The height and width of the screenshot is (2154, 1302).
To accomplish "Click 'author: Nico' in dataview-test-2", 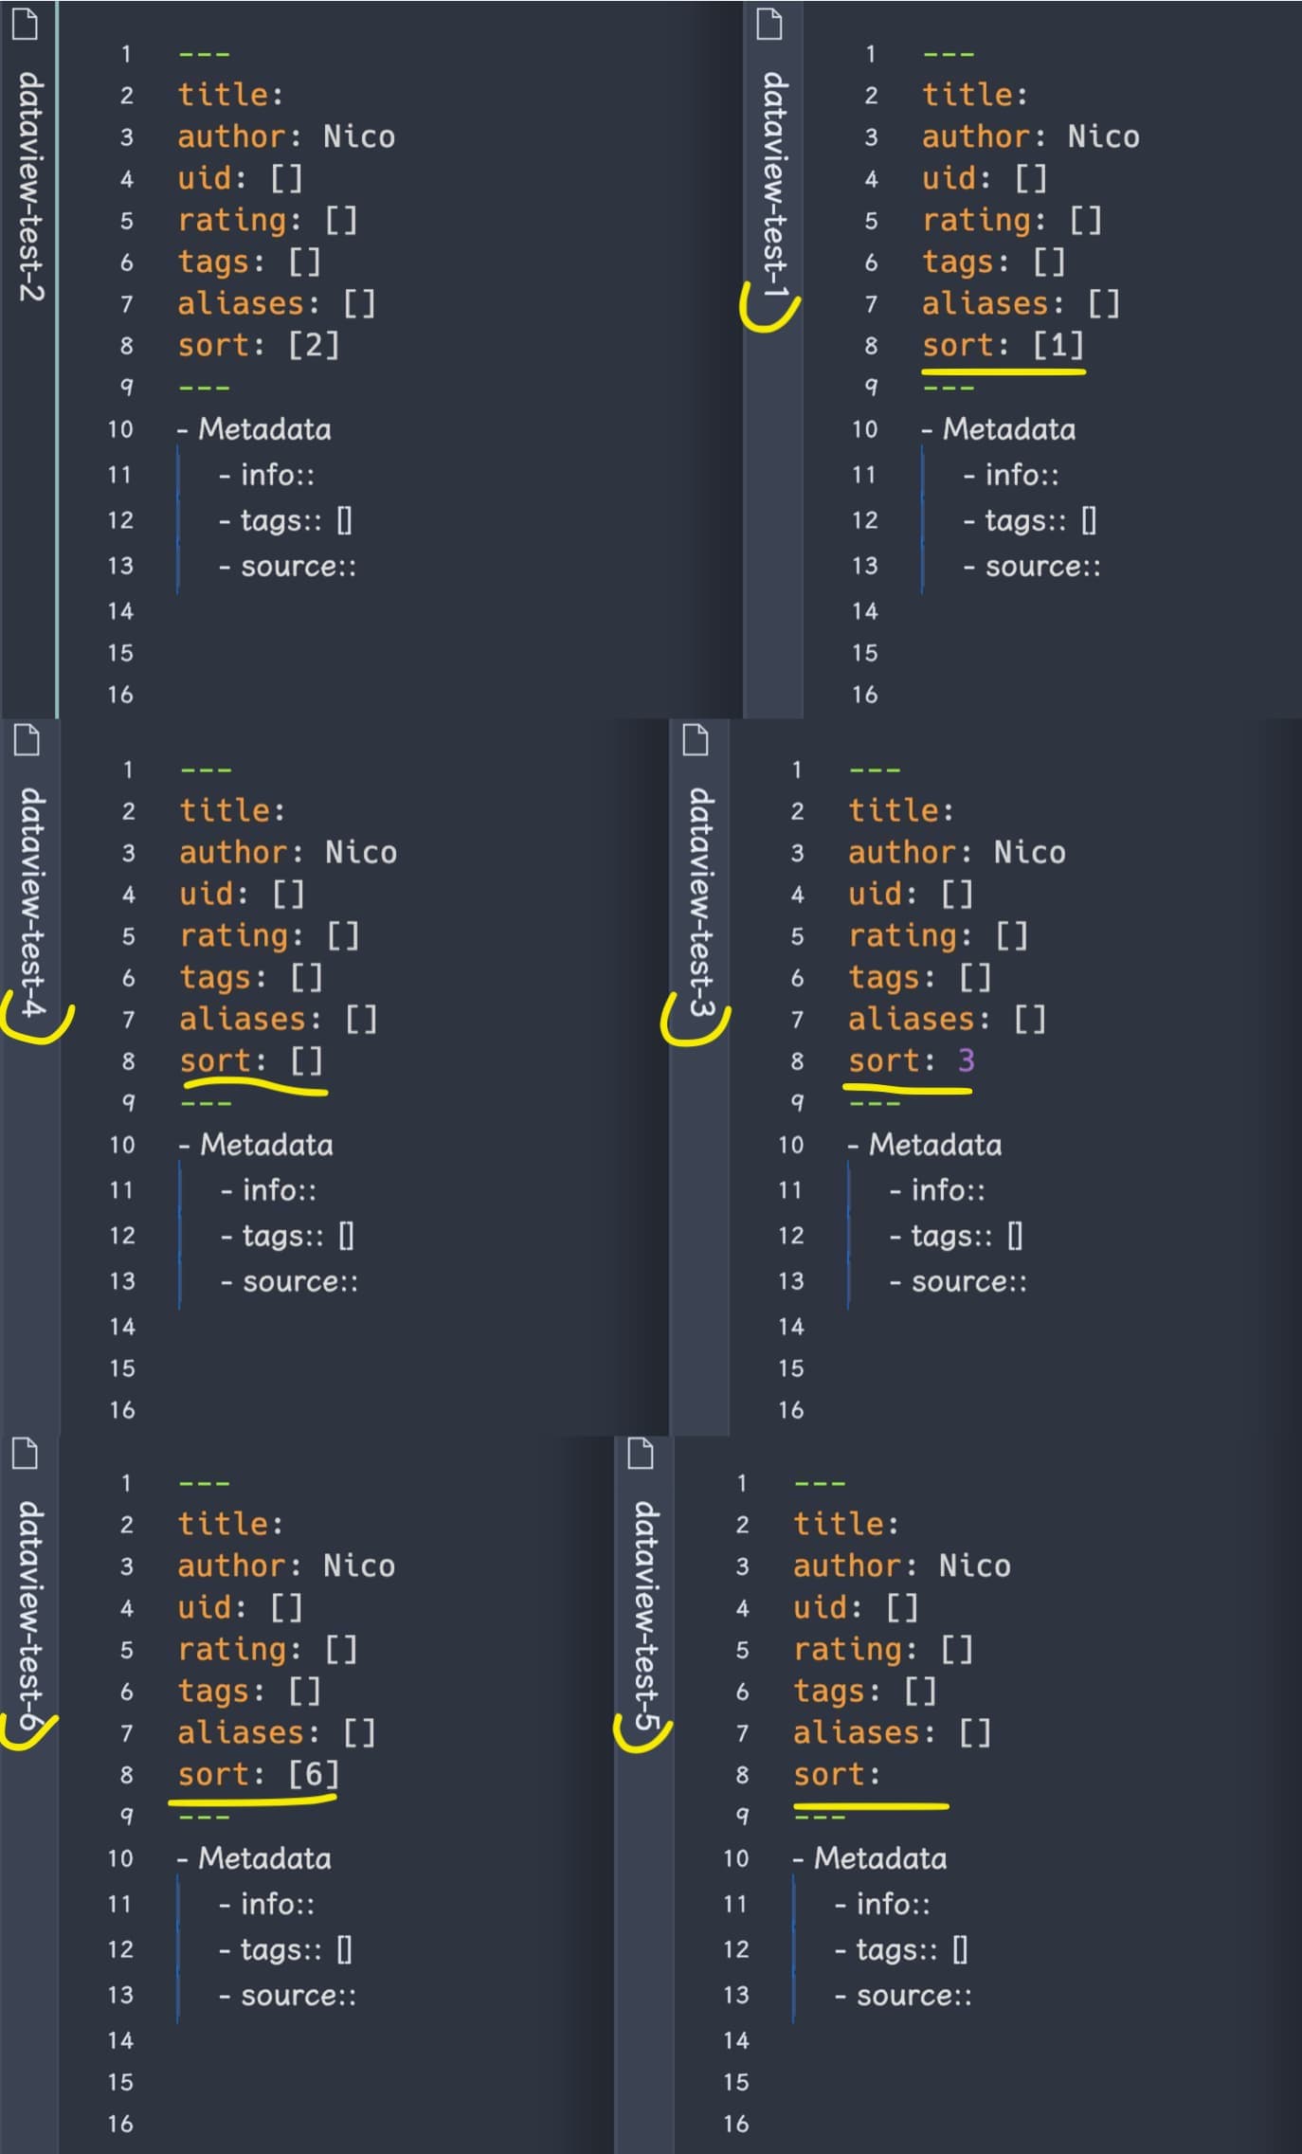I will [x=286, y=136].
